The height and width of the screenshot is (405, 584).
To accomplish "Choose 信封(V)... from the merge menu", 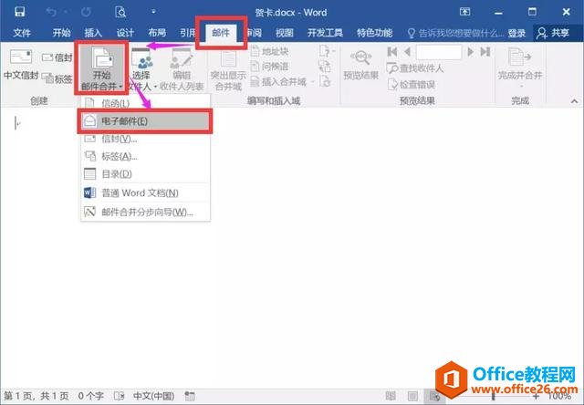I will pos(146,139).
